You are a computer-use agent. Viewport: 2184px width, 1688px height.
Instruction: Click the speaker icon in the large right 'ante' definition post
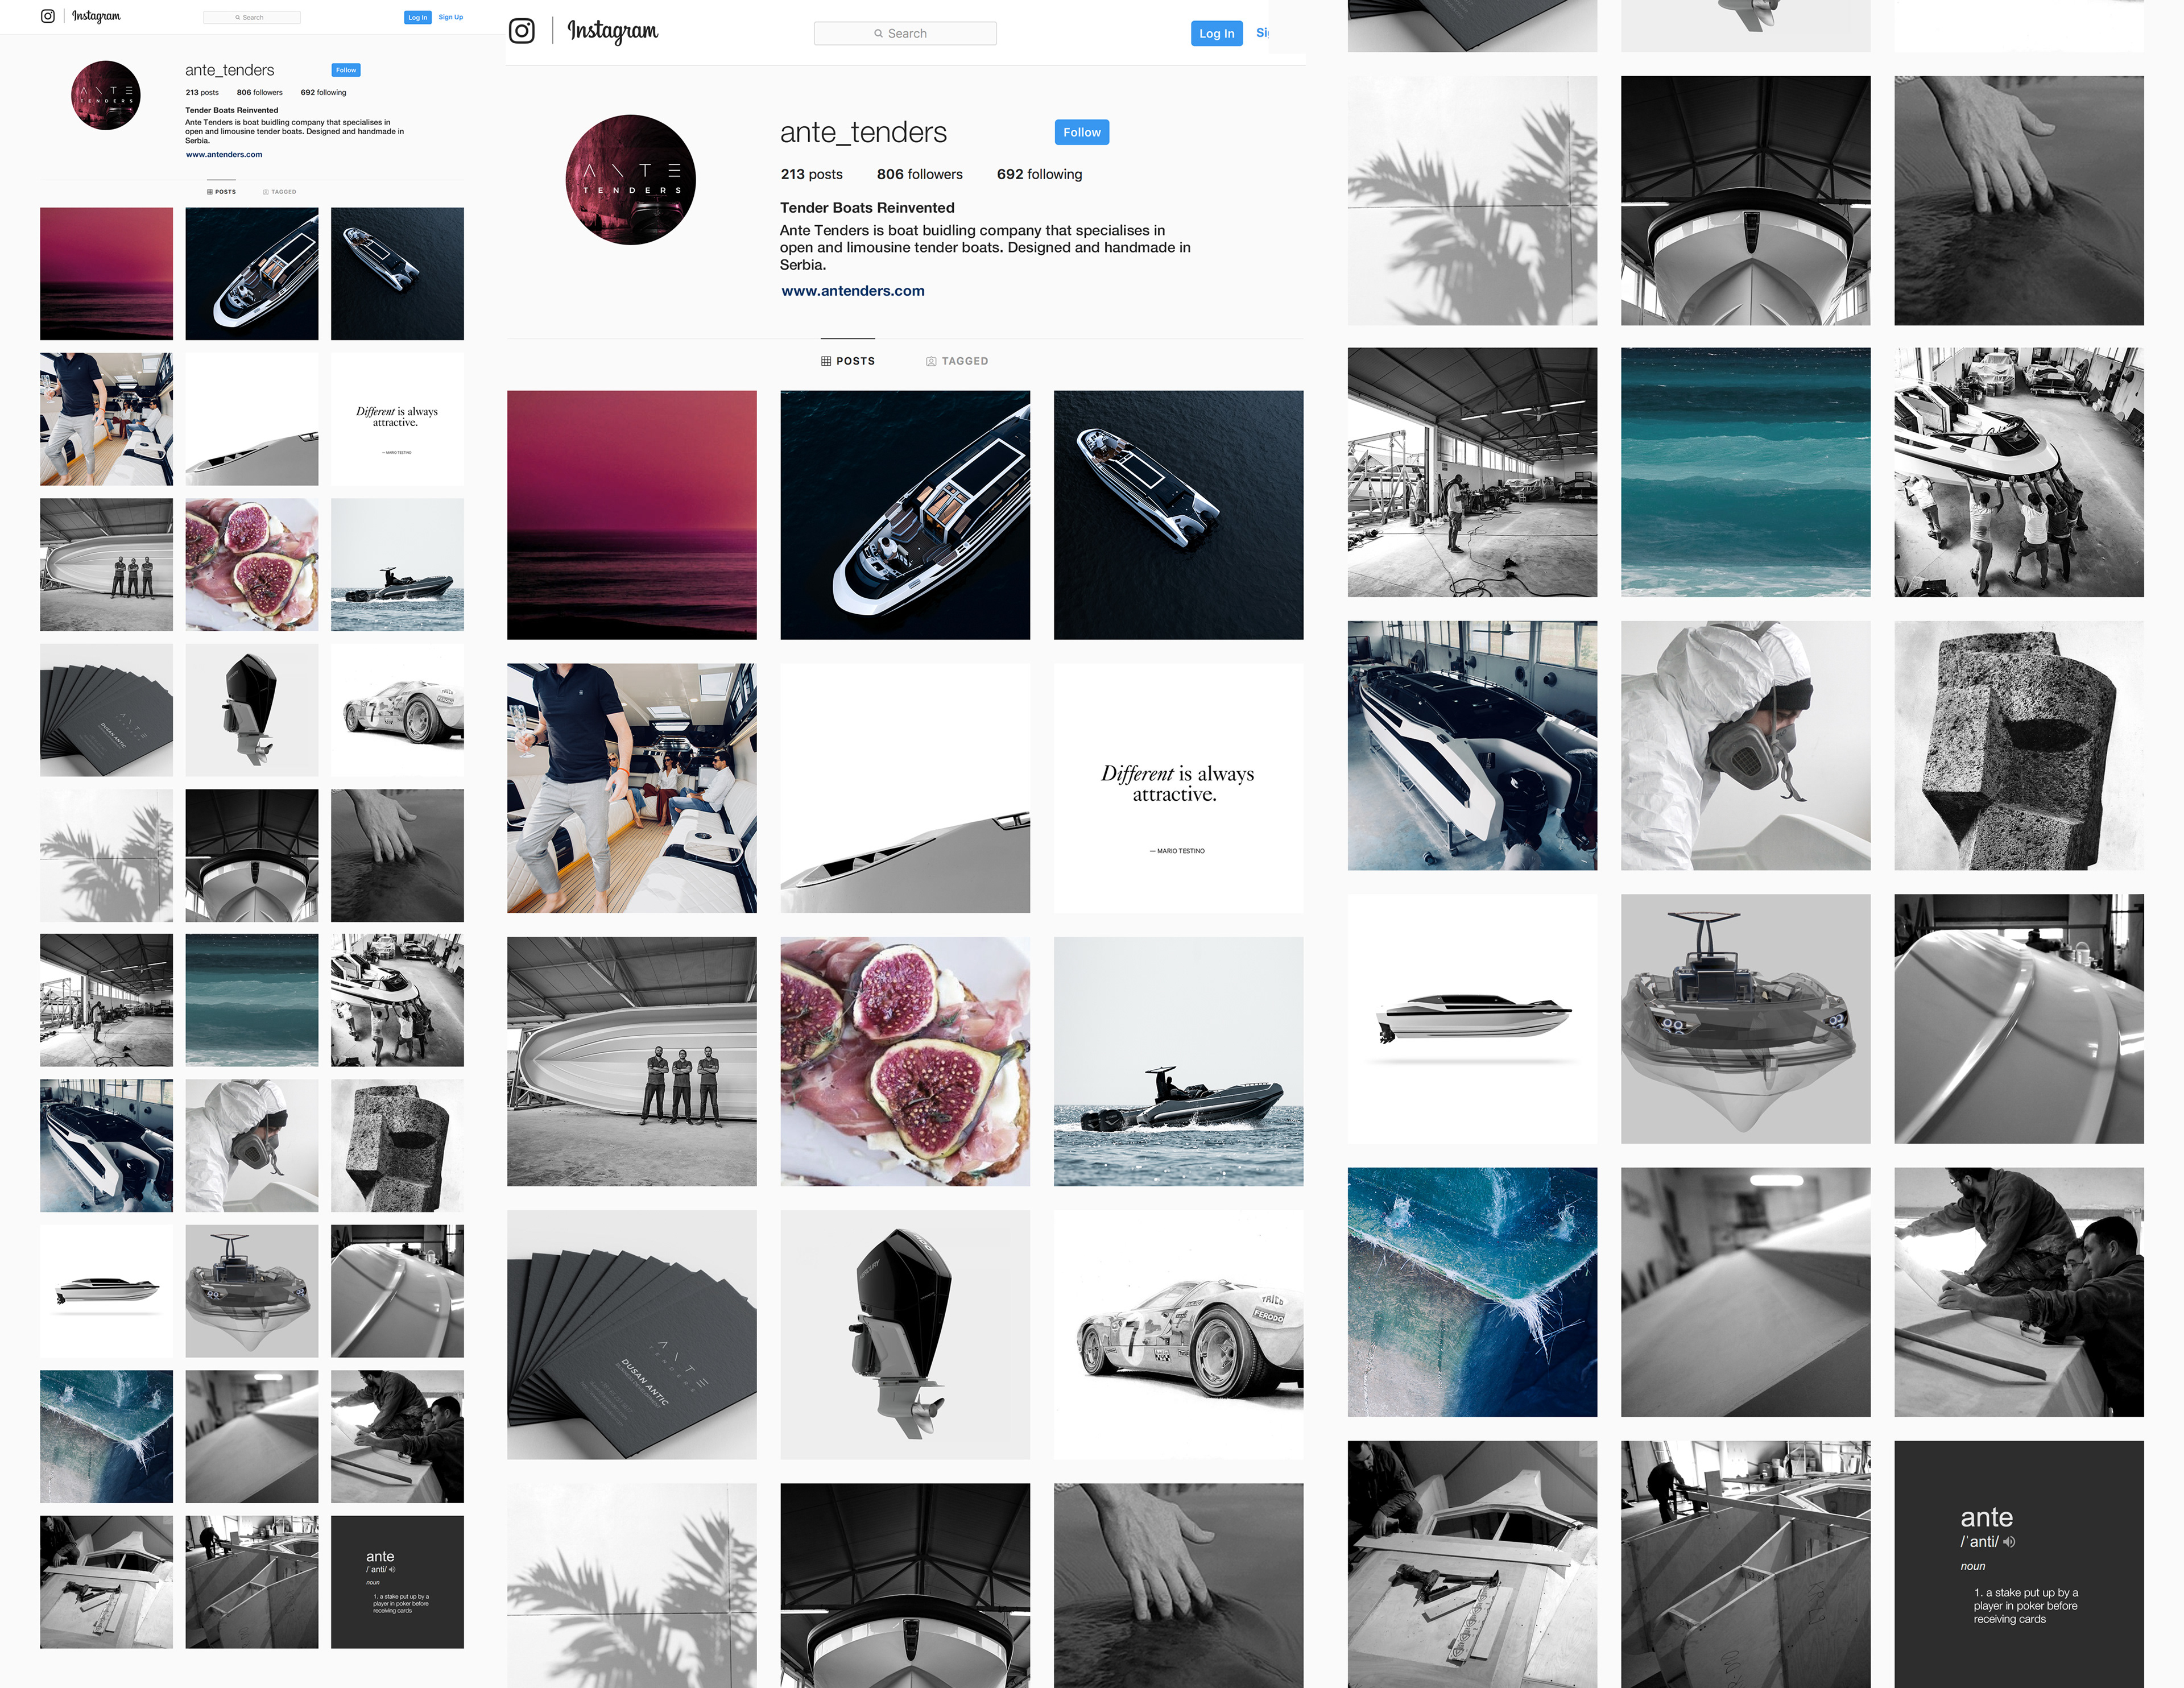point(2009,1542)
